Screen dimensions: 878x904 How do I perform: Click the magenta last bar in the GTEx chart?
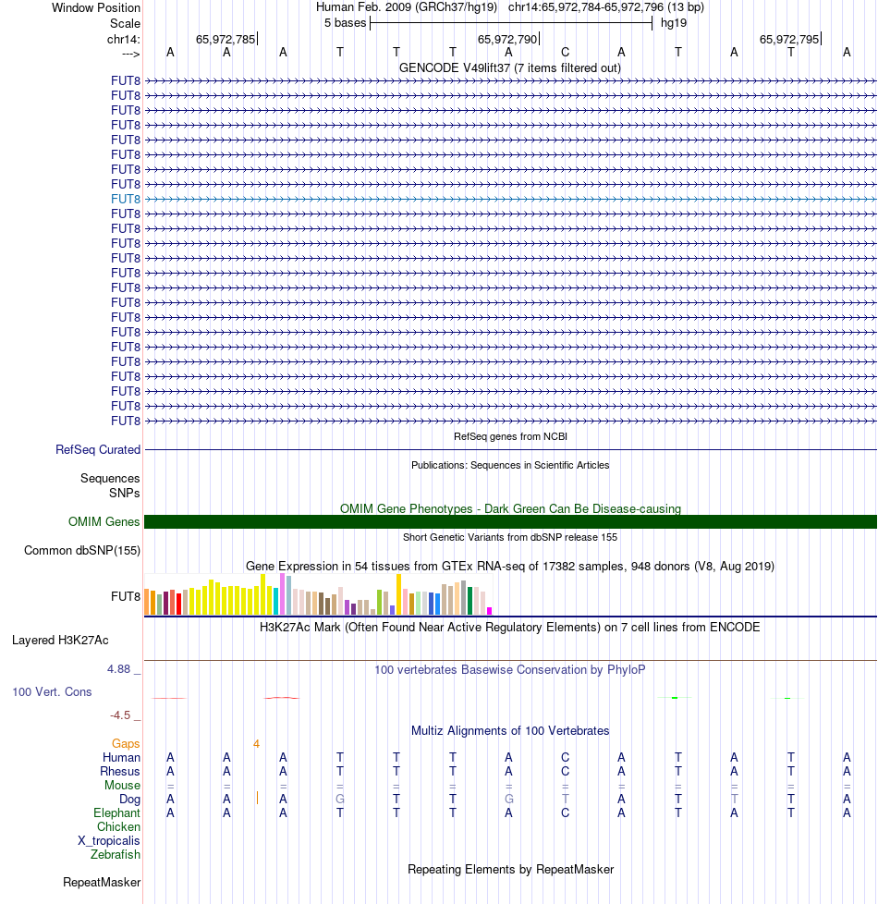coord(490,611)
